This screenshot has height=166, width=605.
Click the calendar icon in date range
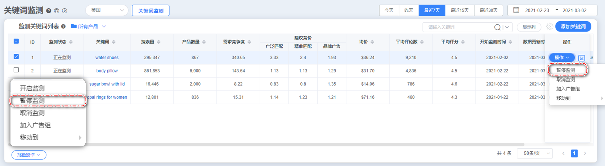[516, 10]
